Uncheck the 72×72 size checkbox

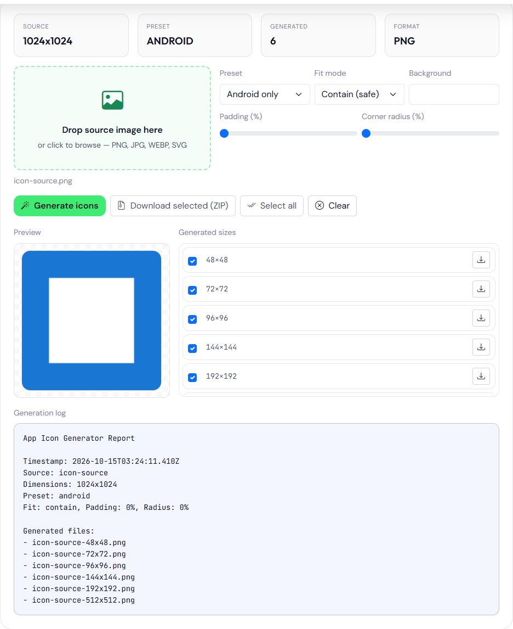192,290
